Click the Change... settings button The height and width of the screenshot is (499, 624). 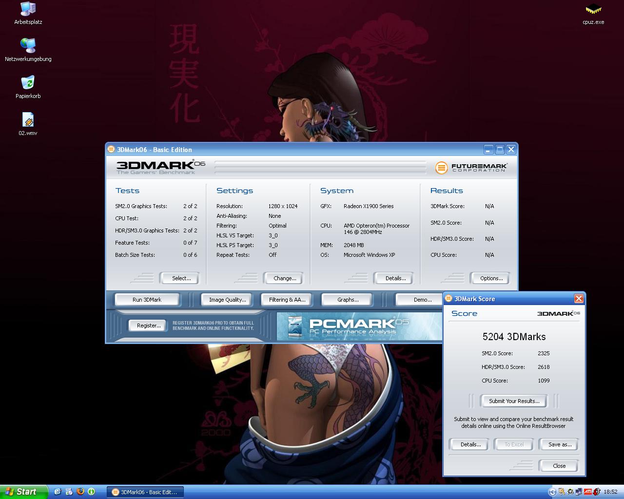coord(283,278)
